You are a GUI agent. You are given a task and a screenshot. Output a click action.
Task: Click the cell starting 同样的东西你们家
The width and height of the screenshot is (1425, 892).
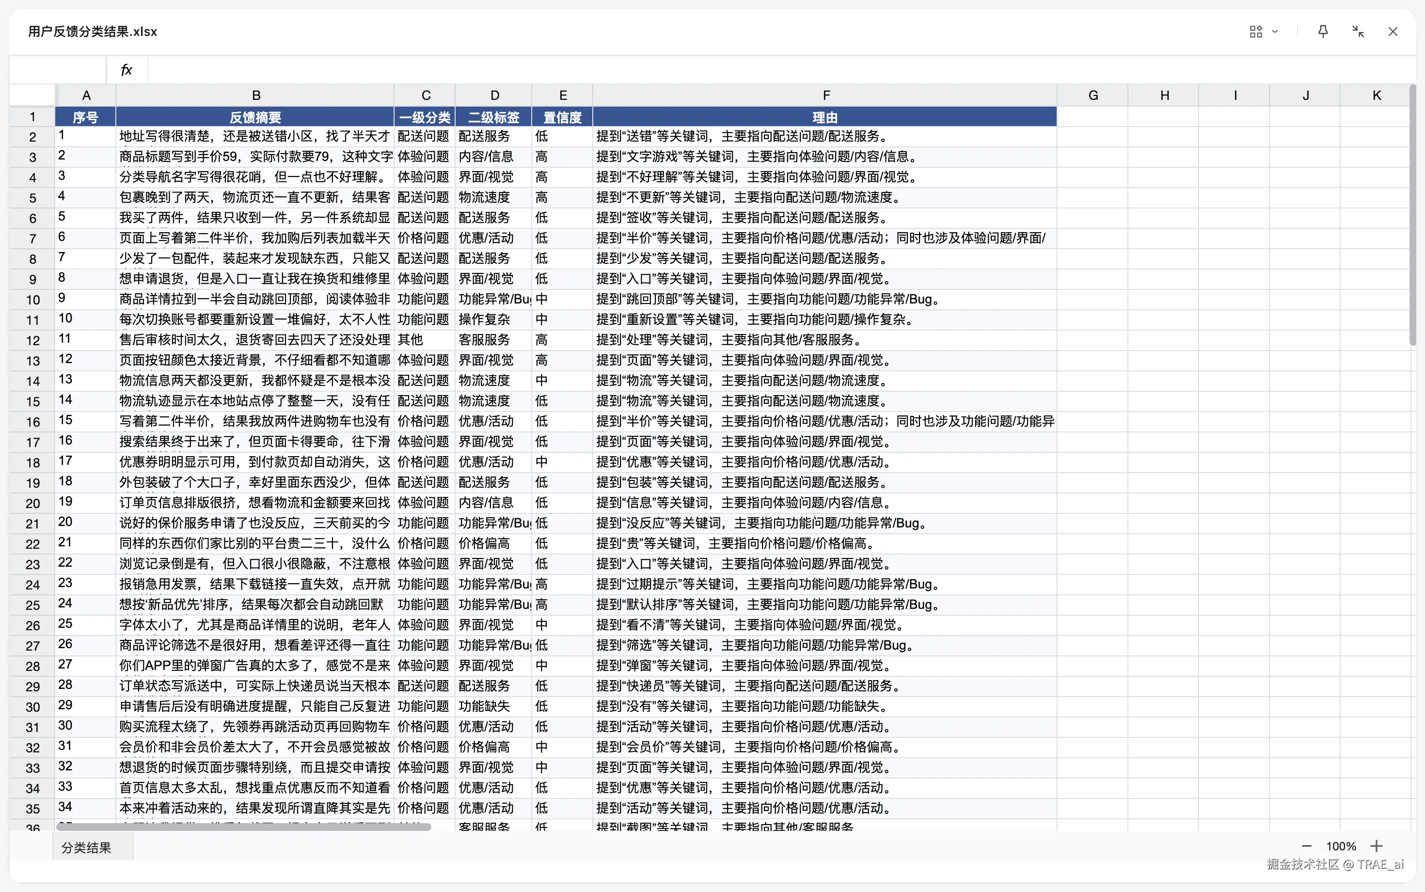255,543
